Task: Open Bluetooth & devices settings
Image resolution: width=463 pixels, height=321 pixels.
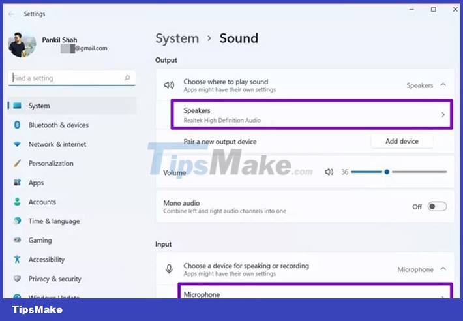Action: pyautogui.click(x=59, y=125)
